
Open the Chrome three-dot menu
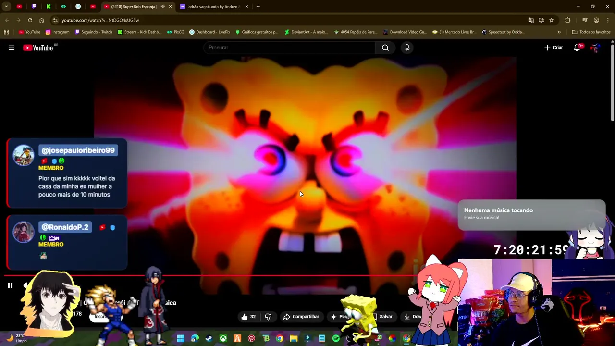click(608, 20)
